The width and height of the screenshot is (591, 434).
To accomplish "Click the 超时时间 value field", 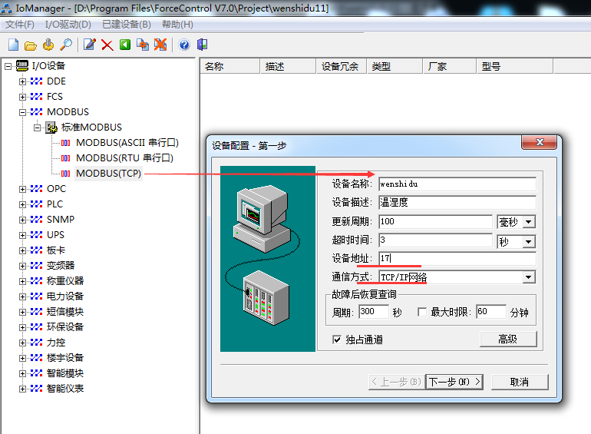I will [x=435, y=240].
